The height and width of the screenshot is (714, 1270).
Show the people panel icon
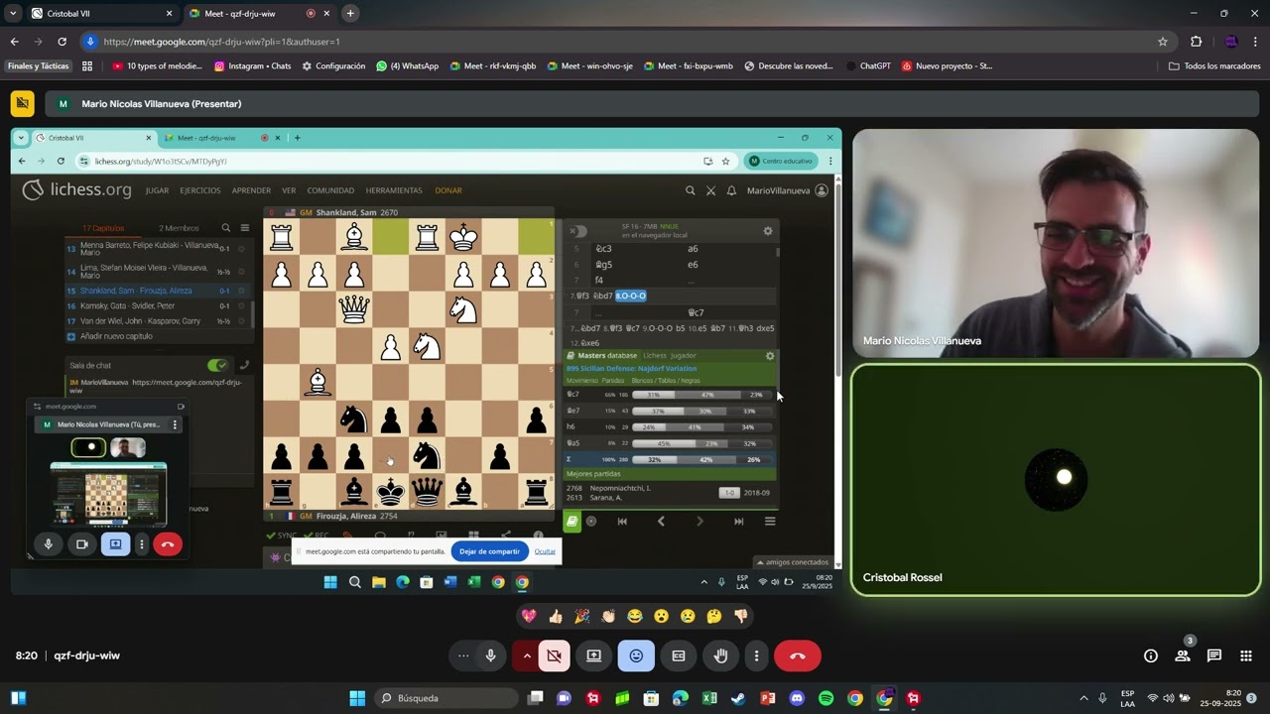(x=1183, y=655)
